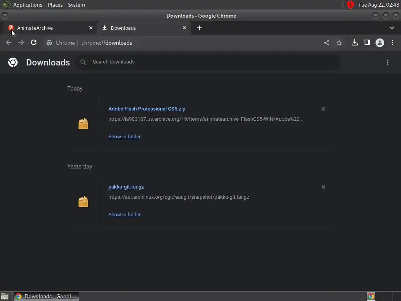
Task: Open the pakku-git.tar.gz link
Action: coord(126,187)
